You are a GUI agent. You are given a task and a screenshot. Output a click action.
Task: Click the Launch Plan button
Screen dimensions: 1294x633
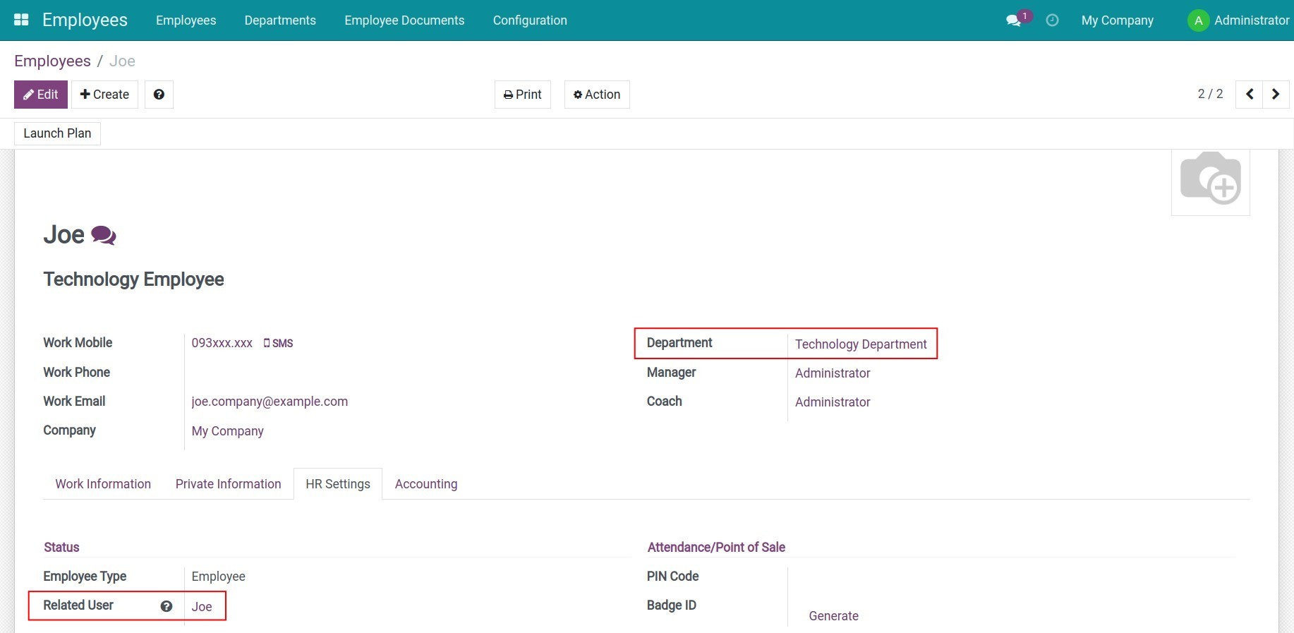(x=57, y=133)
